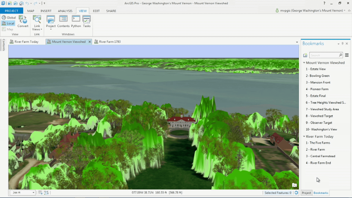This screenshot has width=352, height=198.
Task: Select bookmark 3 - Mansion Front
Action: 318,82
